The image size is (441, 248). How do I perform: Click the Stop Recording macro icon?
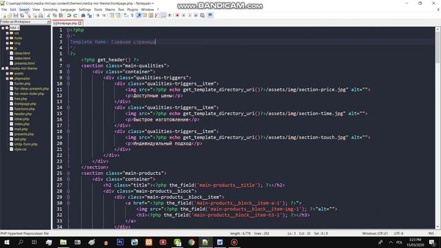(x=183, y=15)
